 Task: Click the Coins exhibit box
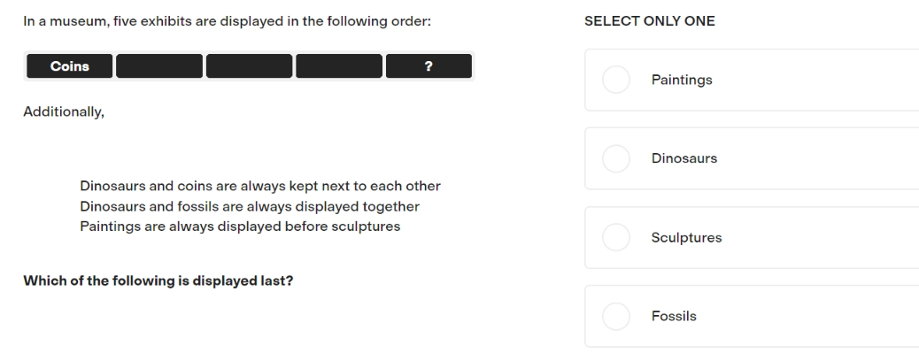pos(70,66)
